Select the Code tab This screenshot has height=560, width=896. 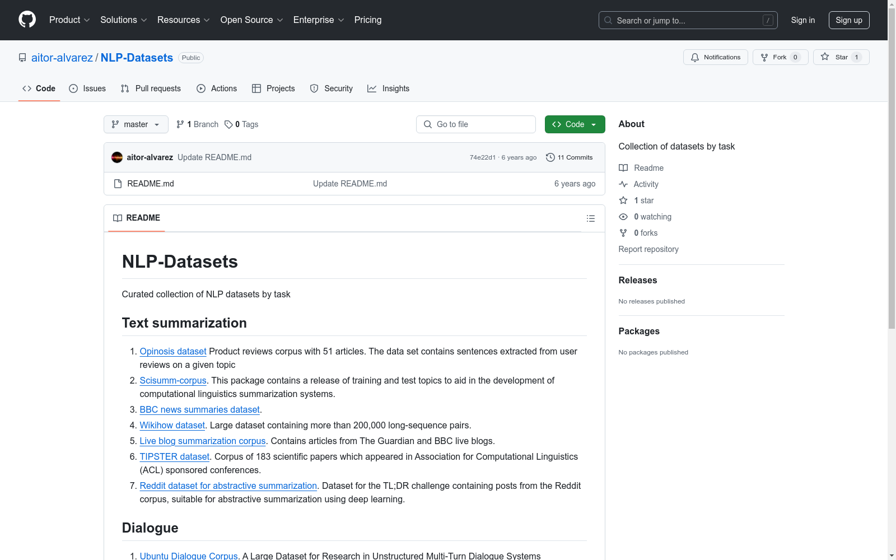tap(39, 88)
